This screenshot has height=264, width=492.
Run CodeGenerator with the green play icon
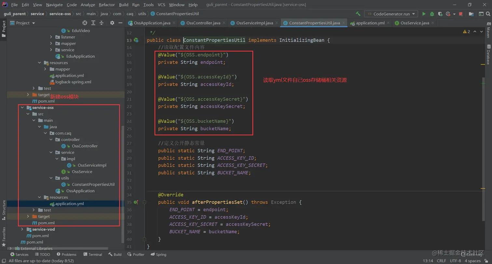(x=424, y=14)
